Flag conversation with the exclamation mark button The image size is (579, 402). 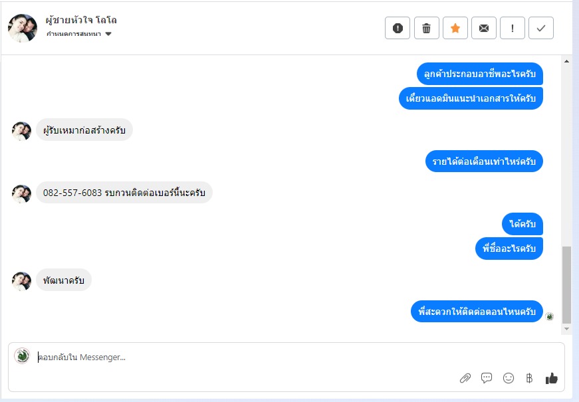pyautogui.click(x=512, y=28)
